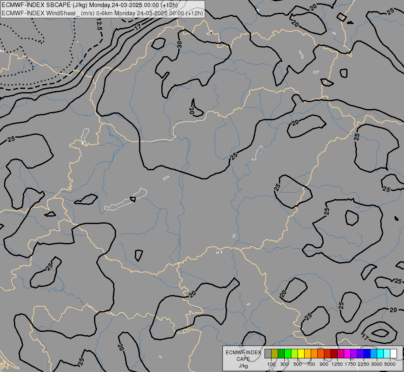Click the legend value 100
Screen dimensions: 404x372
coord(271,364)
